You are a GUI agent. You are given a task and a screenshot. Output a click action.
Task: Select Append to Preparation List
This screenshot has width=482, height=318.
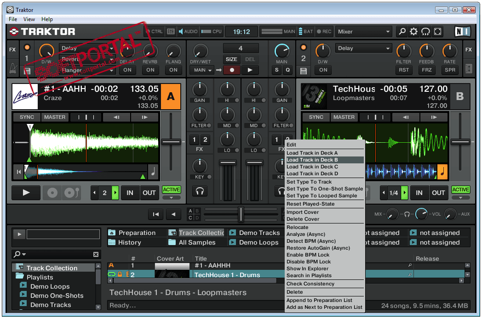(325, 300)
